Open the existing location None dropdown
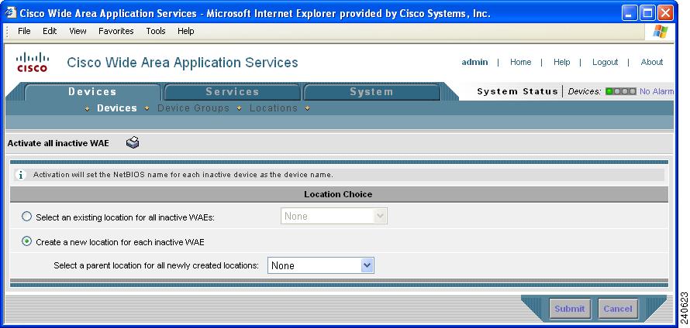The width and height of the screenshot is (690, 328). pyautogui.click(x=334, y=216)
